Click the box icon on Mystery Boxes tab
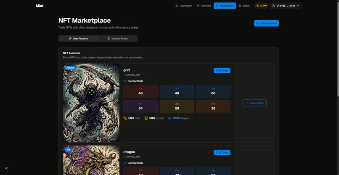339x175 pixels. 109,39
